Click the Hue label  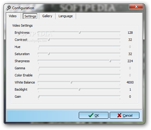(x=18, y=47)
